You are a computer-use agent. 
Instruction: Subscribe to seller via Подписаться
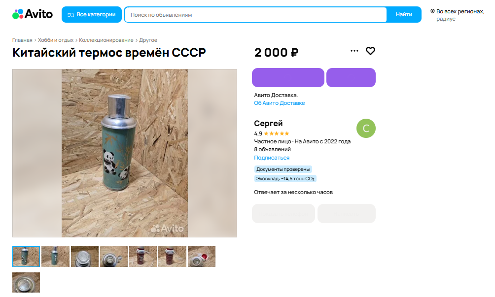[272, 158]
